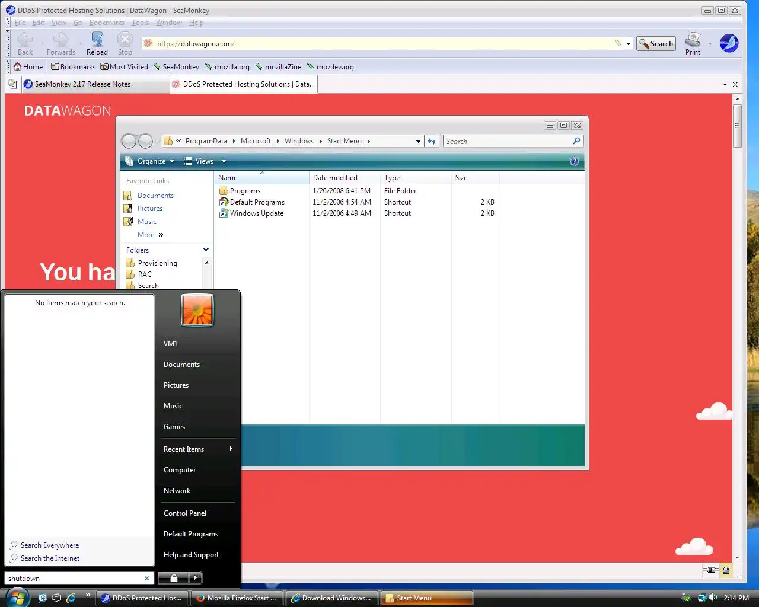Click the Start Menu lock button
The width and height of the screenshot is (759, 607).
(173, 578)
